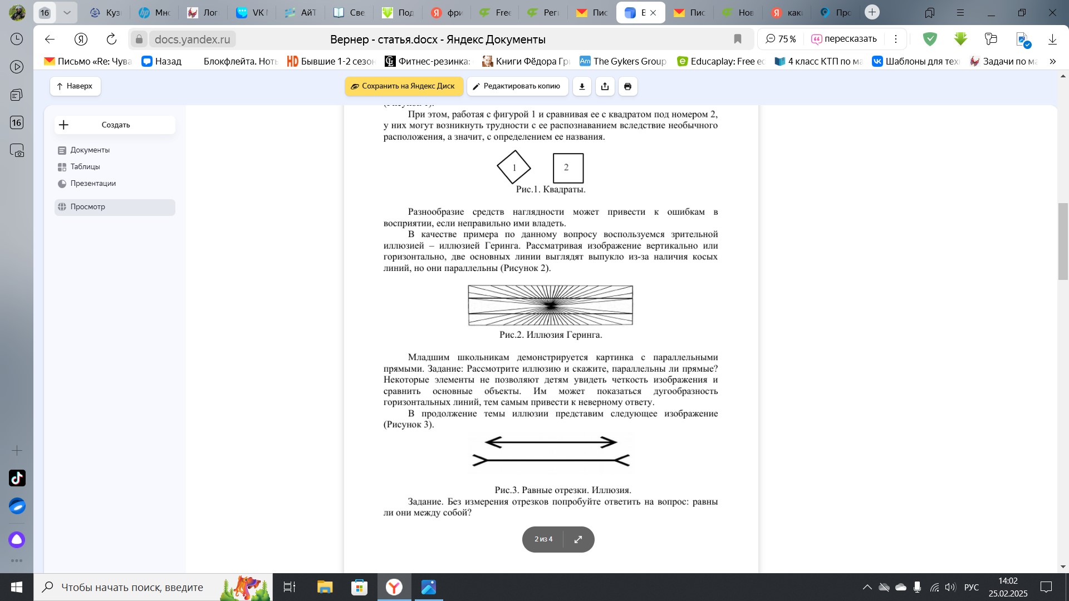Click the Наверх button
The image size is (1069, 601).
point(75,86)
